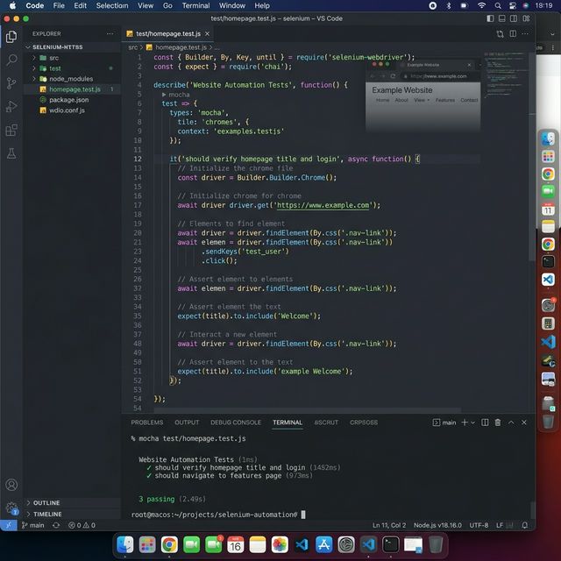Click the compare changes icon in editor toolbar

tap(500, 33)
